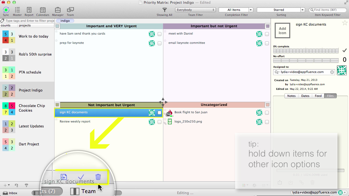
Task: Click the checkmark to mark item complete
Action: pyautogui.click(x=345, y=50)
